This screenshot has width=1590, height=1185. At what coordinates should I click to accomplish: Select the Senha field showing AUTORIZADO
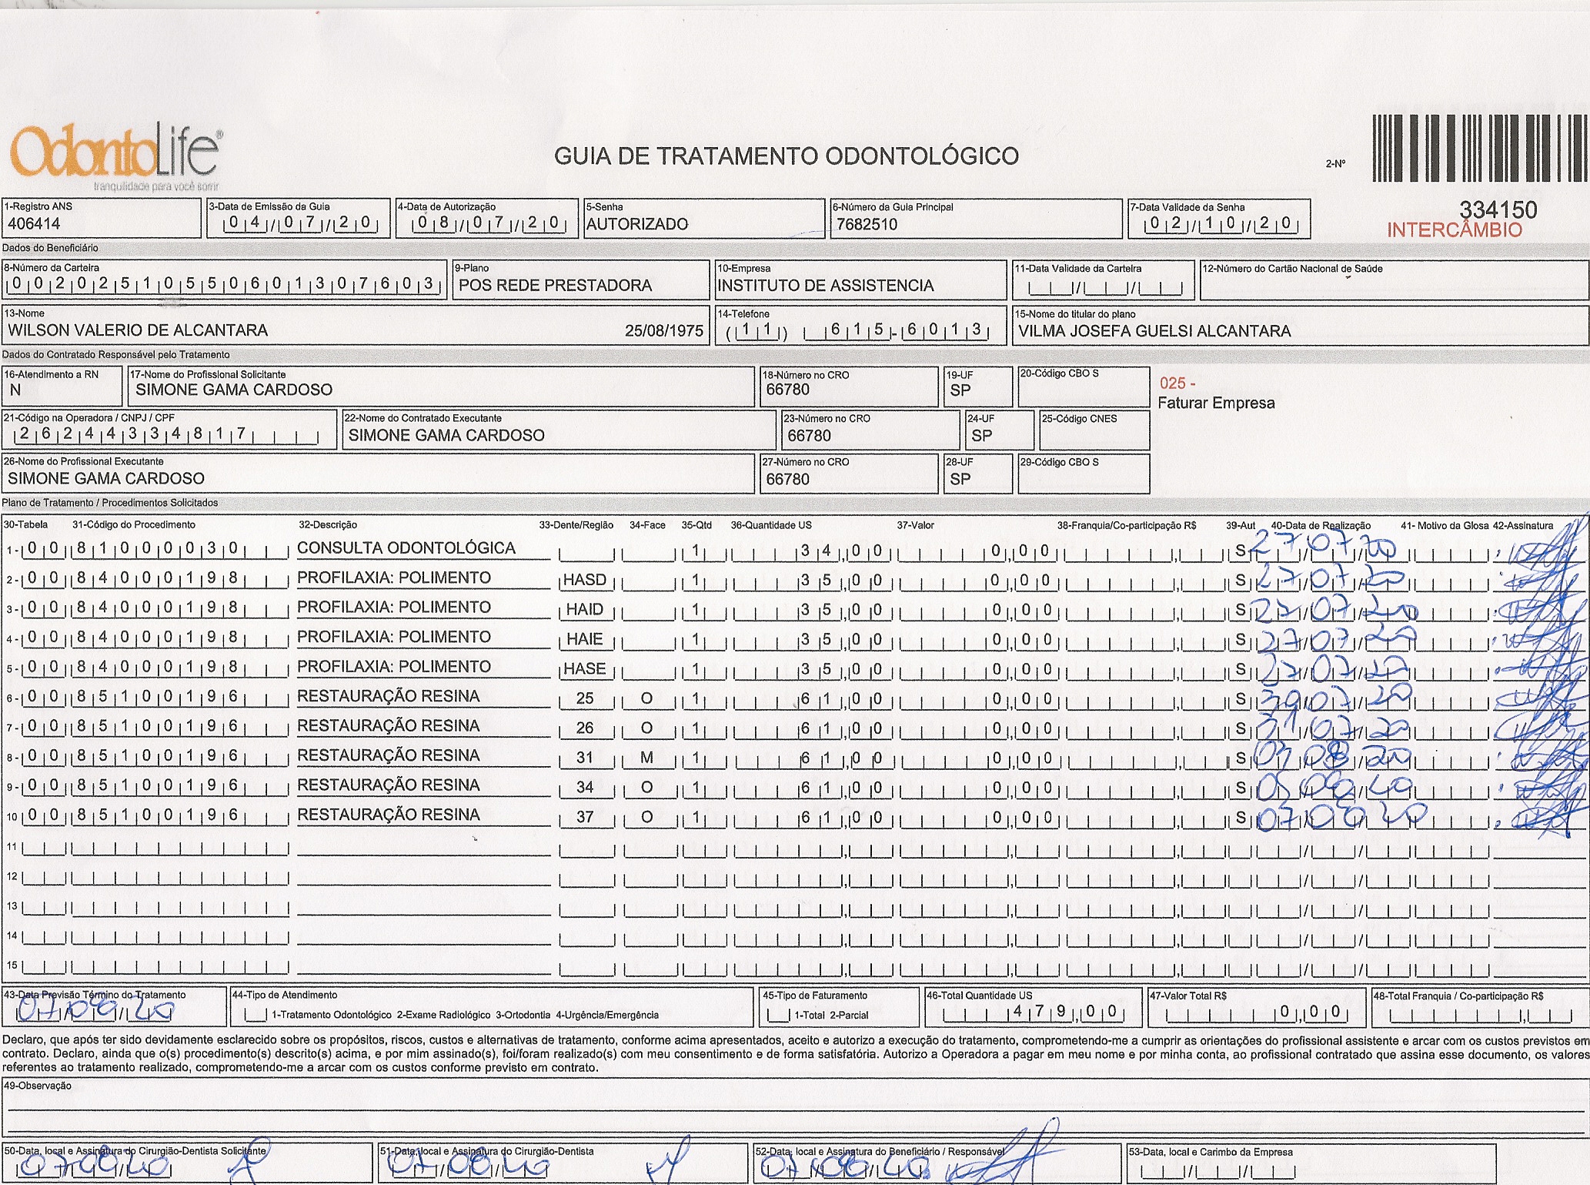[x=637, y=224]
